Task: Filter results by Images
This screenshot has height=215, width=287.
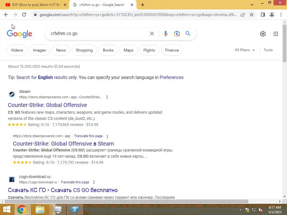Action: point(39,50)
